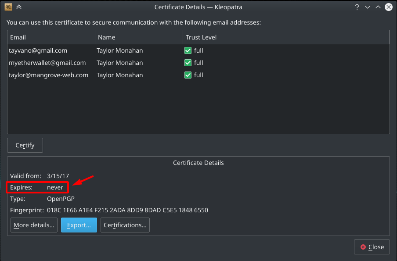Maximize the Certificate Details window

coord(378,7)
